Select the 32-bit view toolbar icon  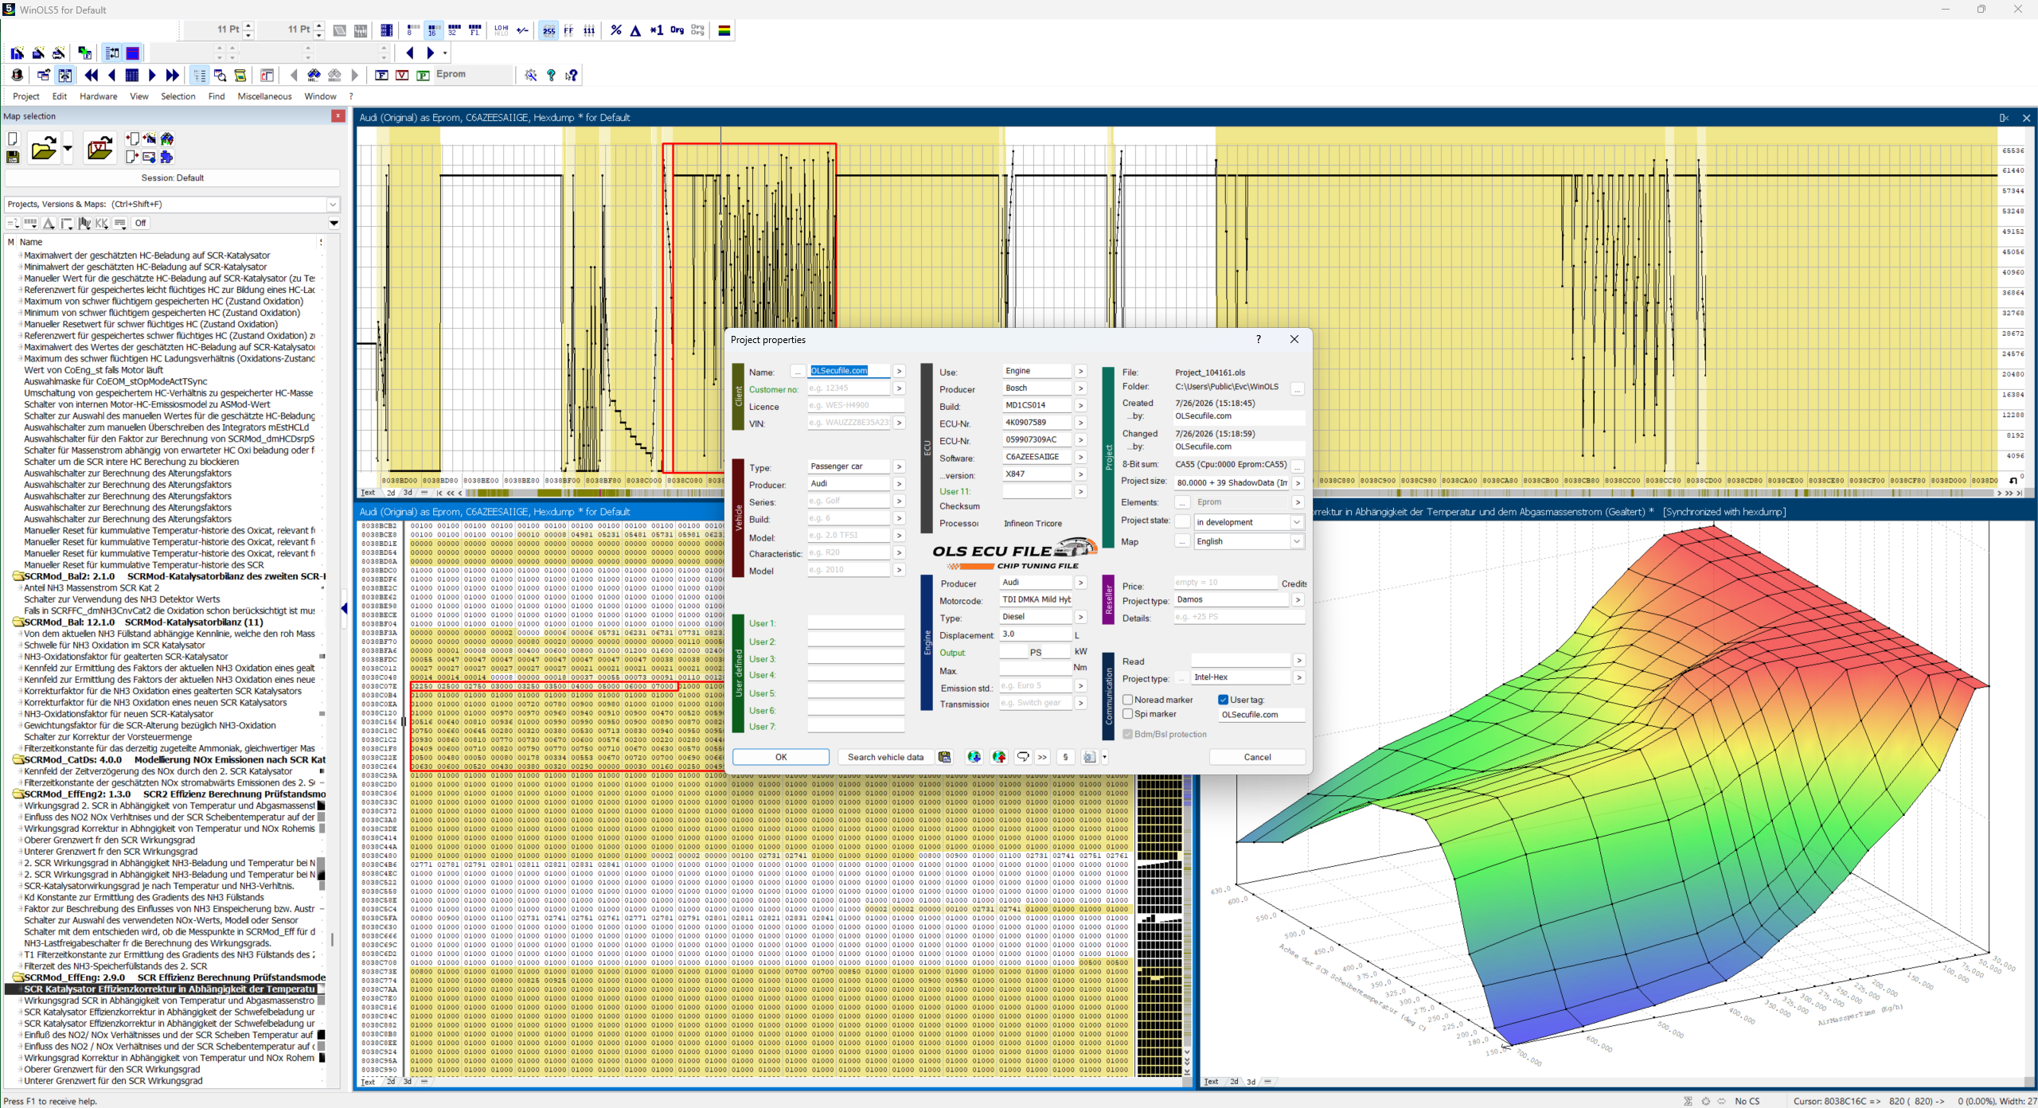tap(454, 30)
